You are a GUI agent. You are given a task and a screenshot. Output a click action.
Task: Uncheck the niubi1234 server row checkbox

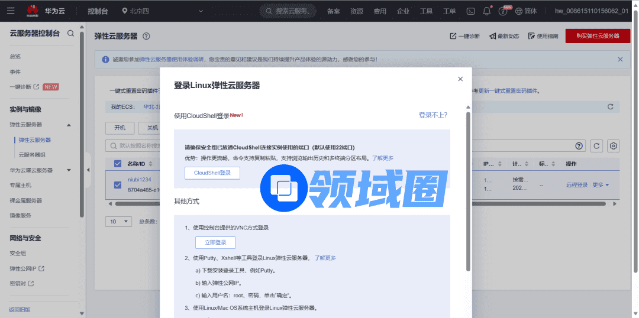(x=117, y=184)
